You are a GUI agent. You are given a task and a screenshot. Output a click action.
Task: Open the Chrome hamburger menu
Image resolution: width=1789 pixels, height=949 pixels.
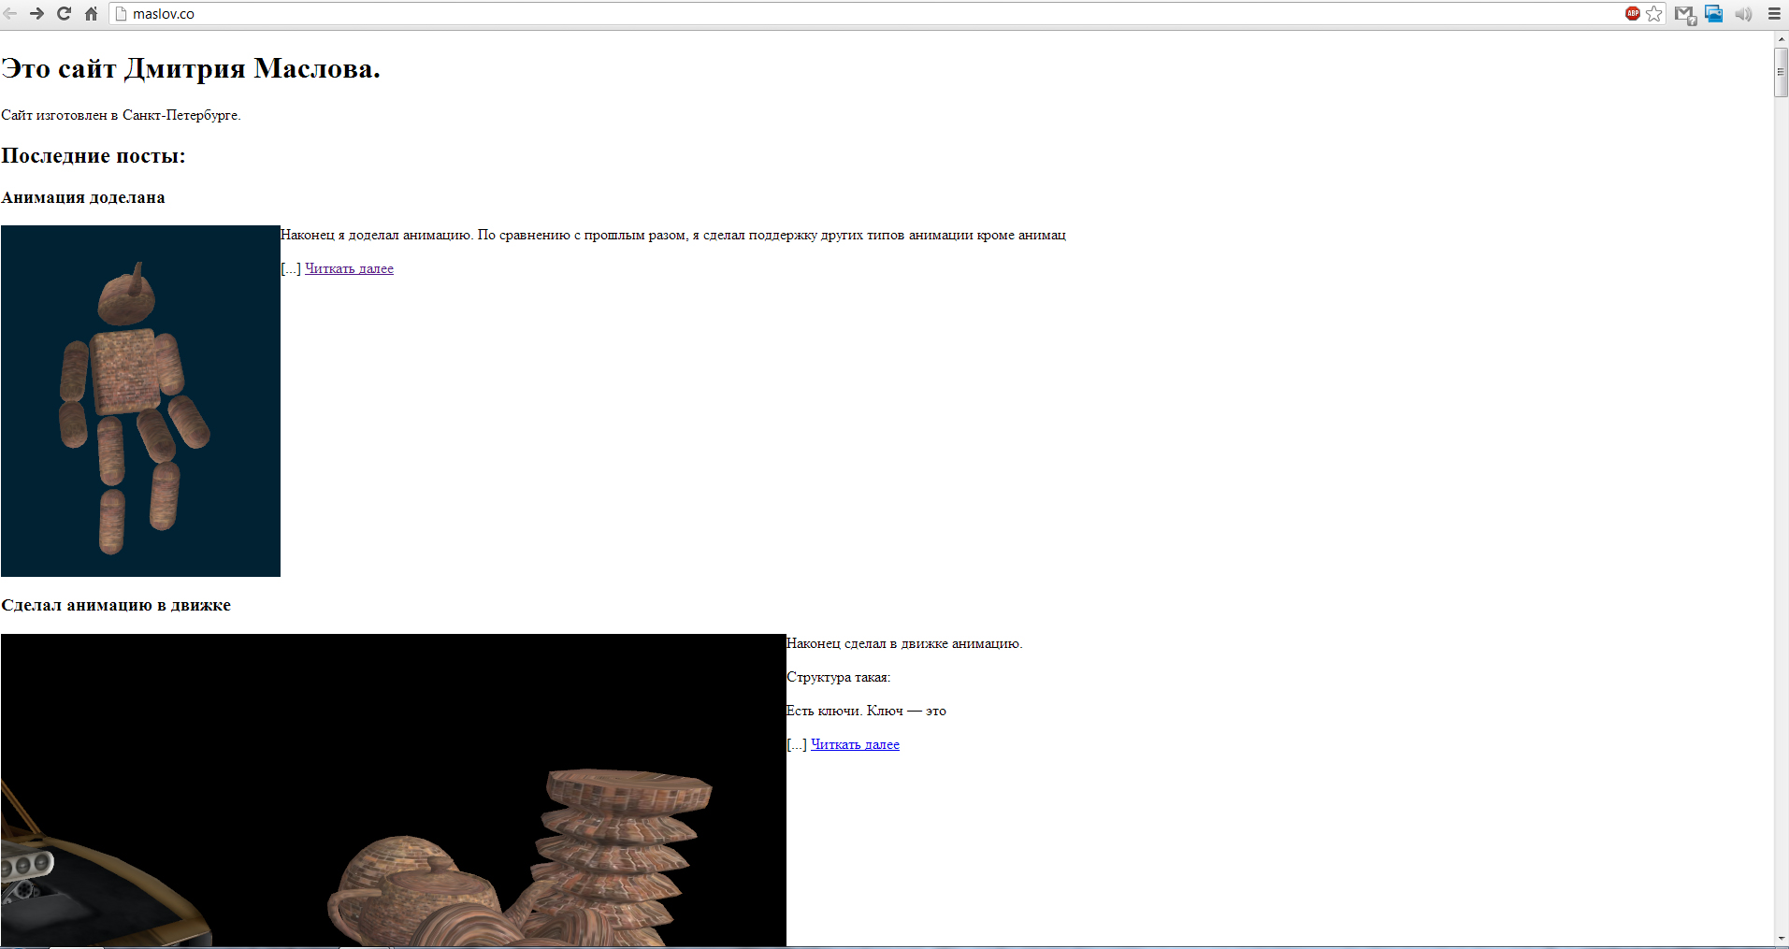coord(1774,14)
